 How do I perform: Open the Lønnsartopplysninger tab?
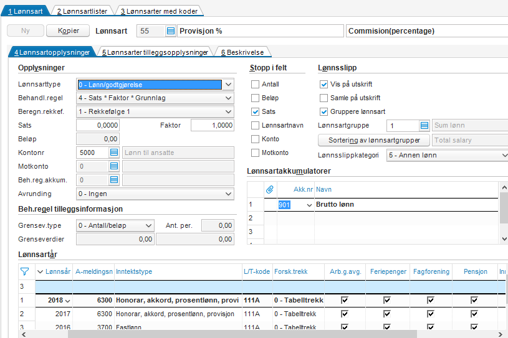[x=52, y=52]
